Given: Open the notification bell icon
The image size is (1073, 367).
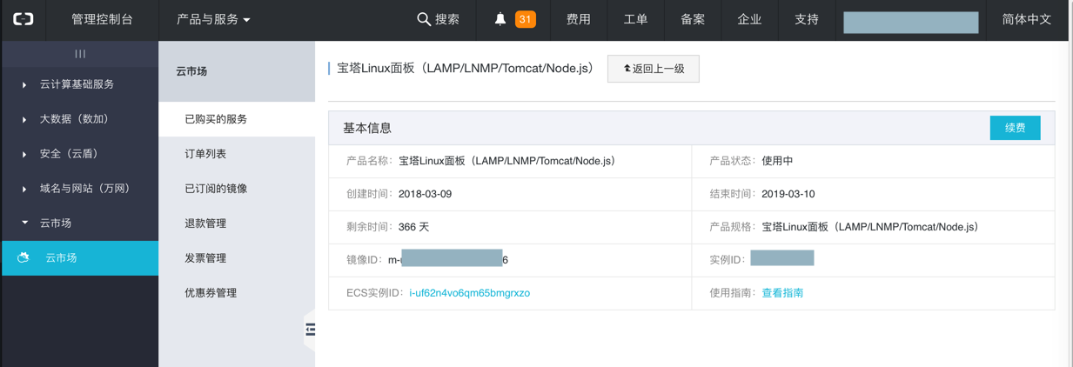Looking at the screenshot, I should point(500,19).
